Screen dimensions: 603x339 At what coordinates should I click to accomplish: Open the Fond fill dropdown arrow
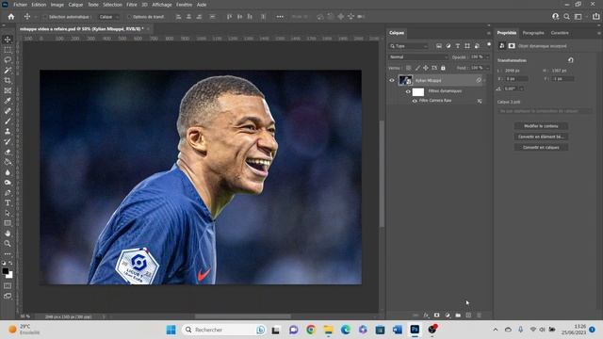(487, 68)
